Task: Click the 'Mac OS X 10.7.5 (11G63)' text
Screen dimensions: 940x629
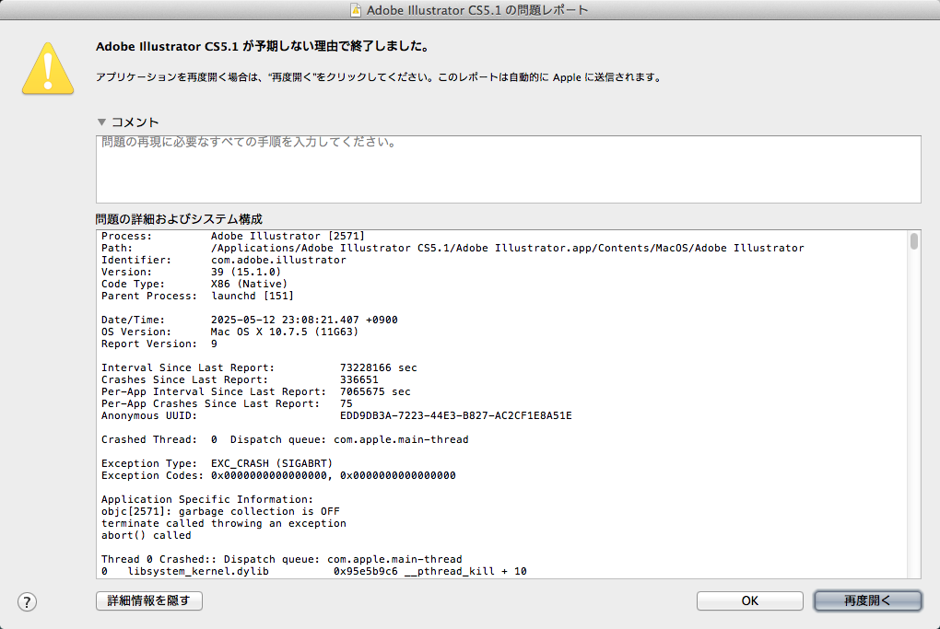Action: pos(284,332)
